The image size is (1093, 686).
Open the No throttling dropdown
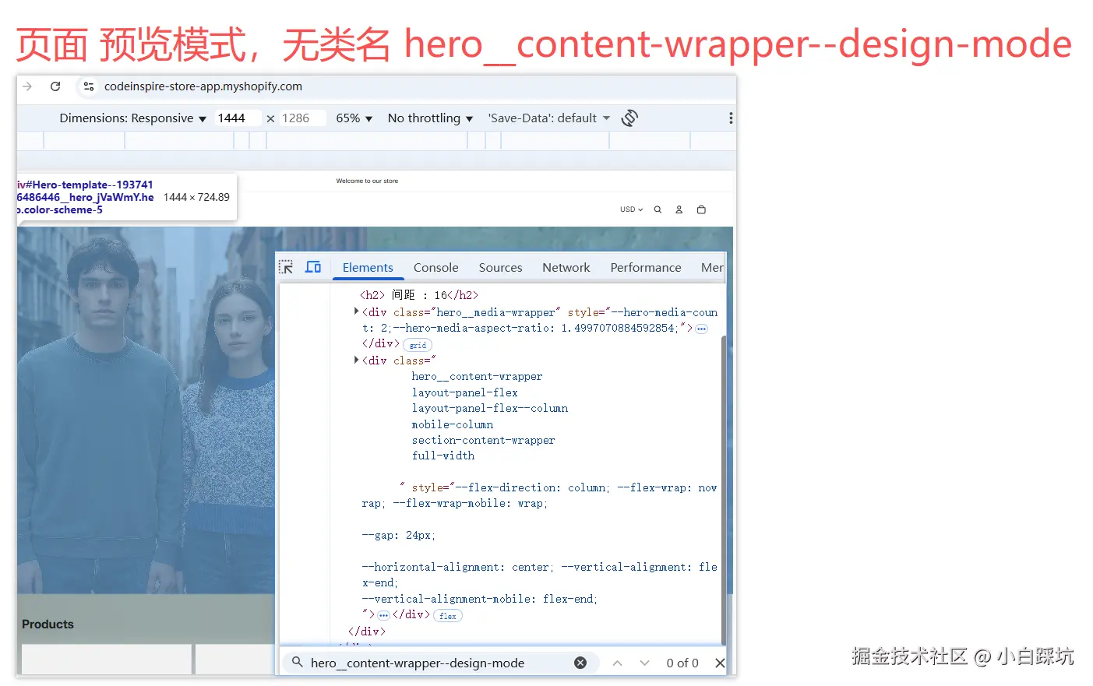click(430, 118)
